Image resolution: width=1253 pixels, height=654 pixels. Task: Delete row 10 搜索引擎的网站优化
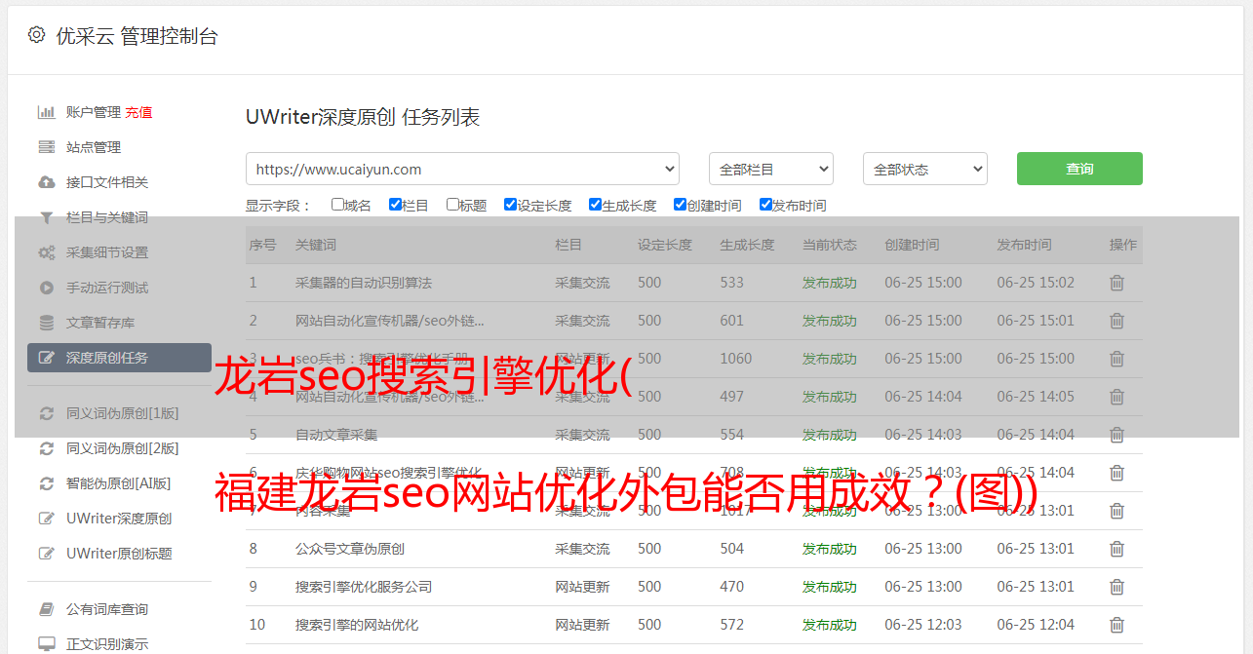(x=1117, y=625)
